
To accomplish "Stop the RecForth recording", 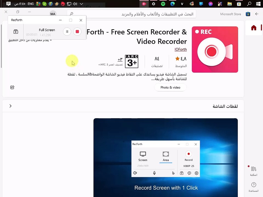I will coord(77,32).
